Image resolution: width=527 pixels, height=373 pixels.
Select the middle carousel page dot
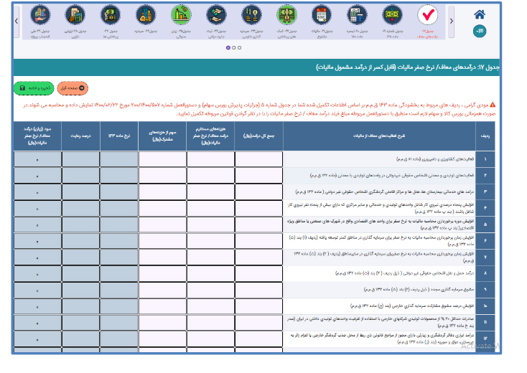pyautogui.click(x=234, y=48)
